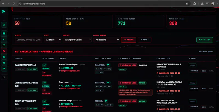Expand Details for Pristine Transport Inc
Screen dimensions: 219x112
tap(194, 107)
